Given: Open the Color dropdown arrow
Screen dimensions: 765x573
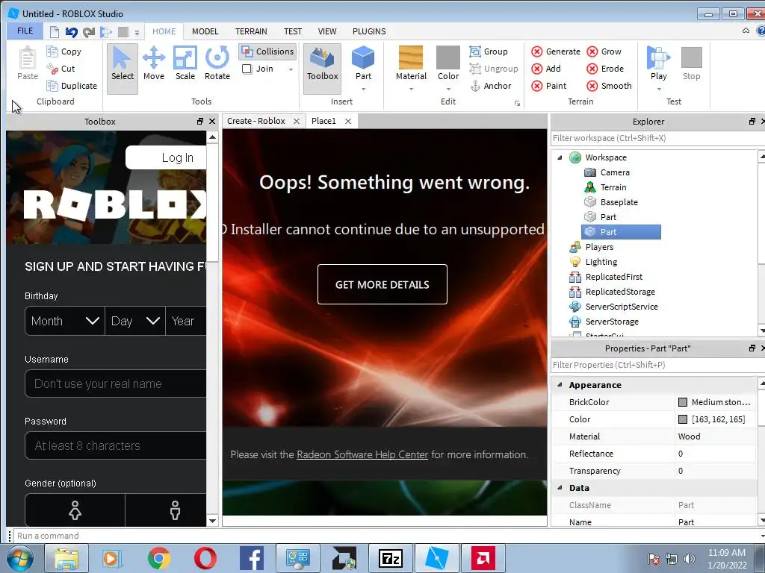Looking at the screenshot, I should [448, 90].
